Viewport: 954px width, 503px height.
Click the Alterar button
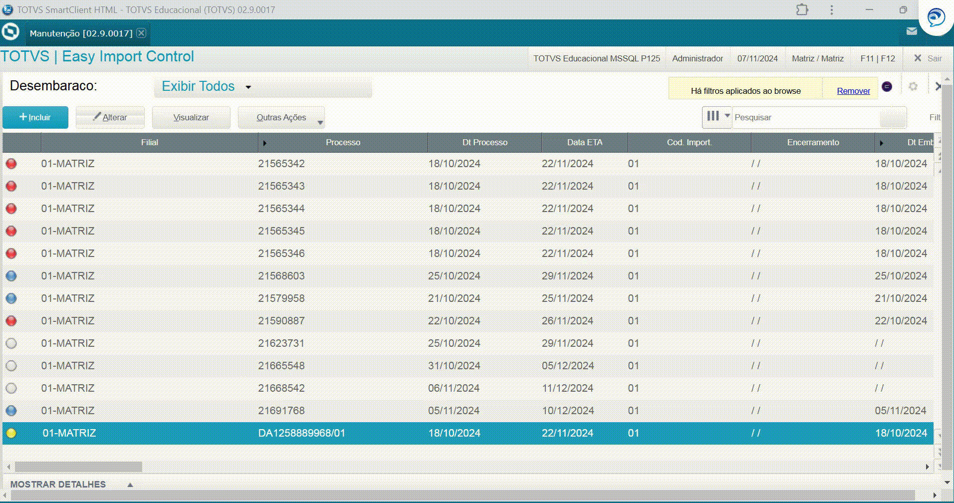click(110, 118)
